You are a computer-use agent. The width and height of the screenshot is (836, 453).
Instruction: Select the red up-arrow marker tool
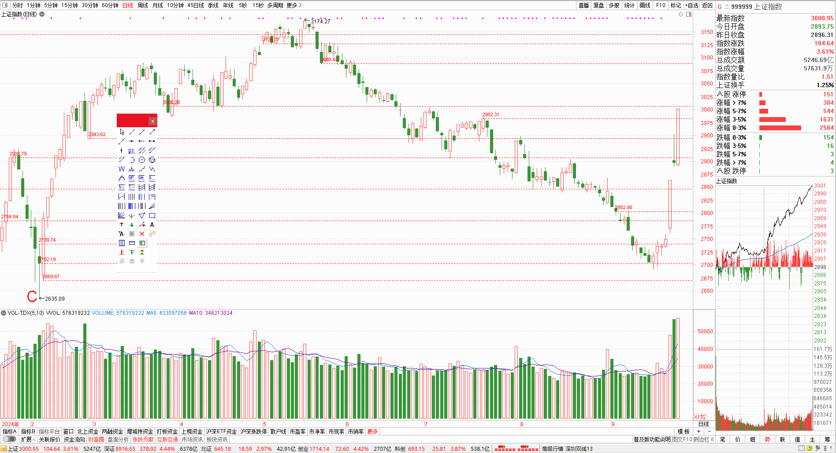point(122,225)
